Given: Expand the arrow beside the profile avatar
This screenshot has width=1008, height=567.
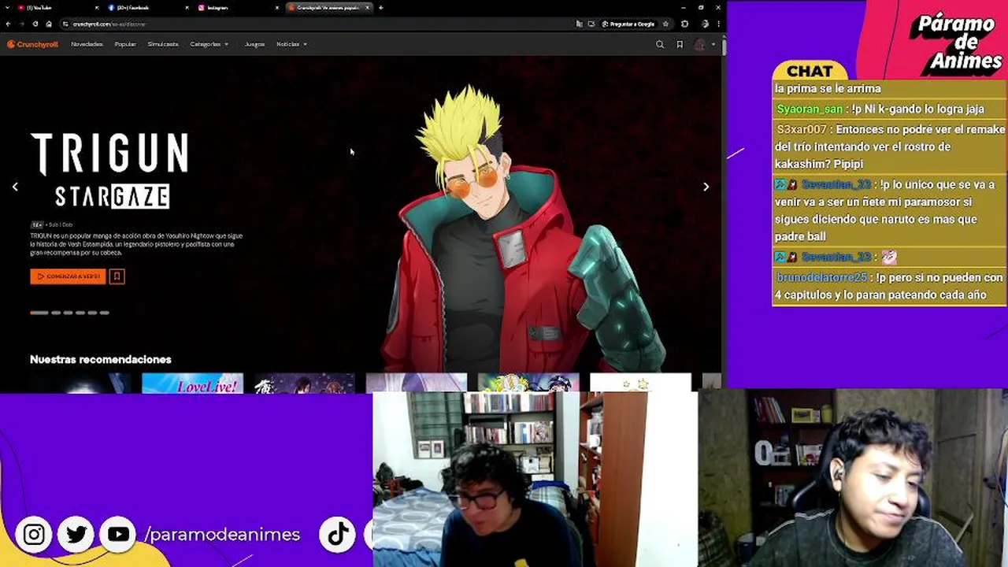Looking at the screenshot, I should (713, 45).
